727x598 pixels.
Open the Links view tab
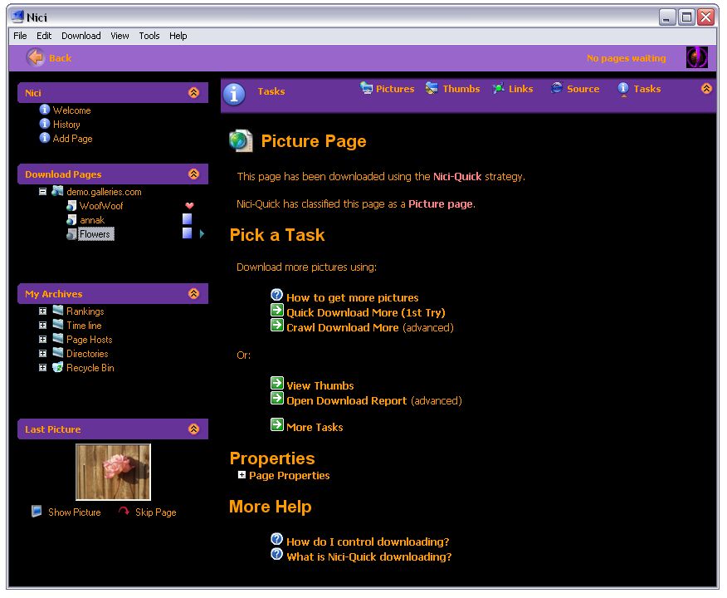(512, 88)
